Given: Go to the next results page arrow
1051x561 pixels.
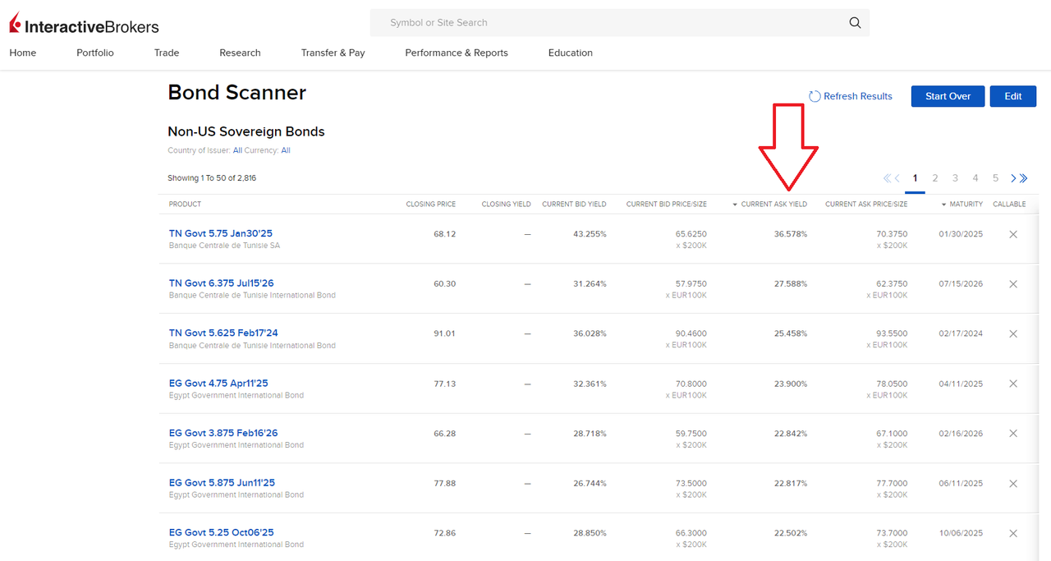Looking at the screenshot, I should coord(1013,178).
